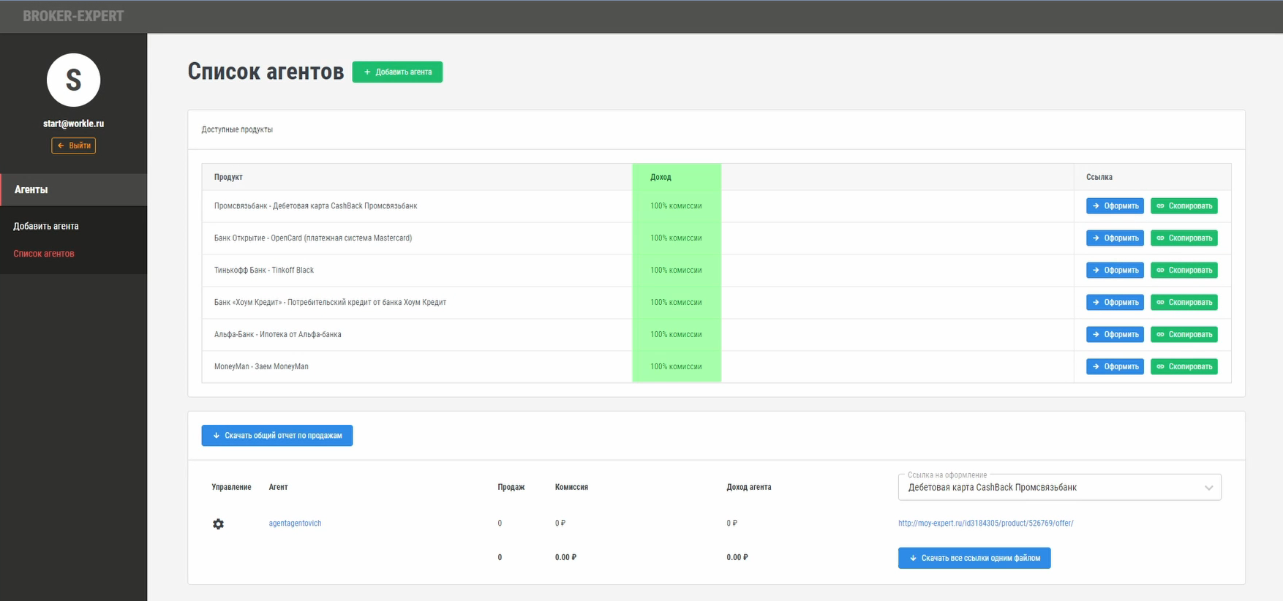Click Доступные продукты heading
This screenshot has width=1283, height=601.
(237, 130)
